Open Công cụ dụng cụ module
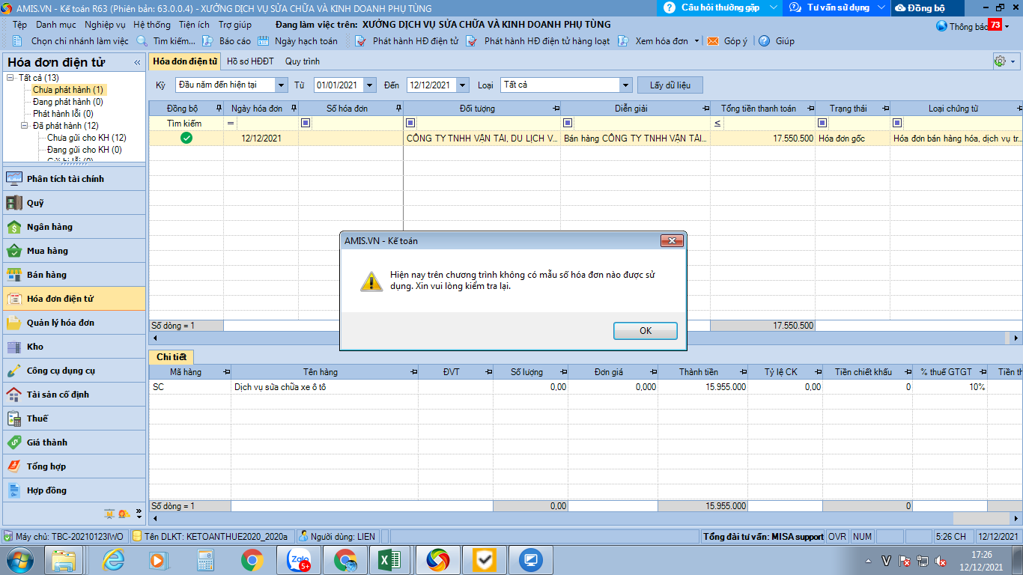This screenshot has height=575, width=1023. click(x=74, y=371)
